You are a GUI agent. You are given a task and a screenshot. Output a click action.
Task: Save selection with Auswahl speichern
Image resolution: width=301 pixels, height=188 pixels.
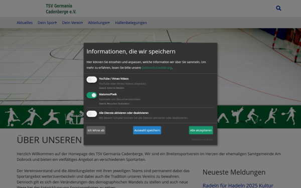click(x=147, y=130)
